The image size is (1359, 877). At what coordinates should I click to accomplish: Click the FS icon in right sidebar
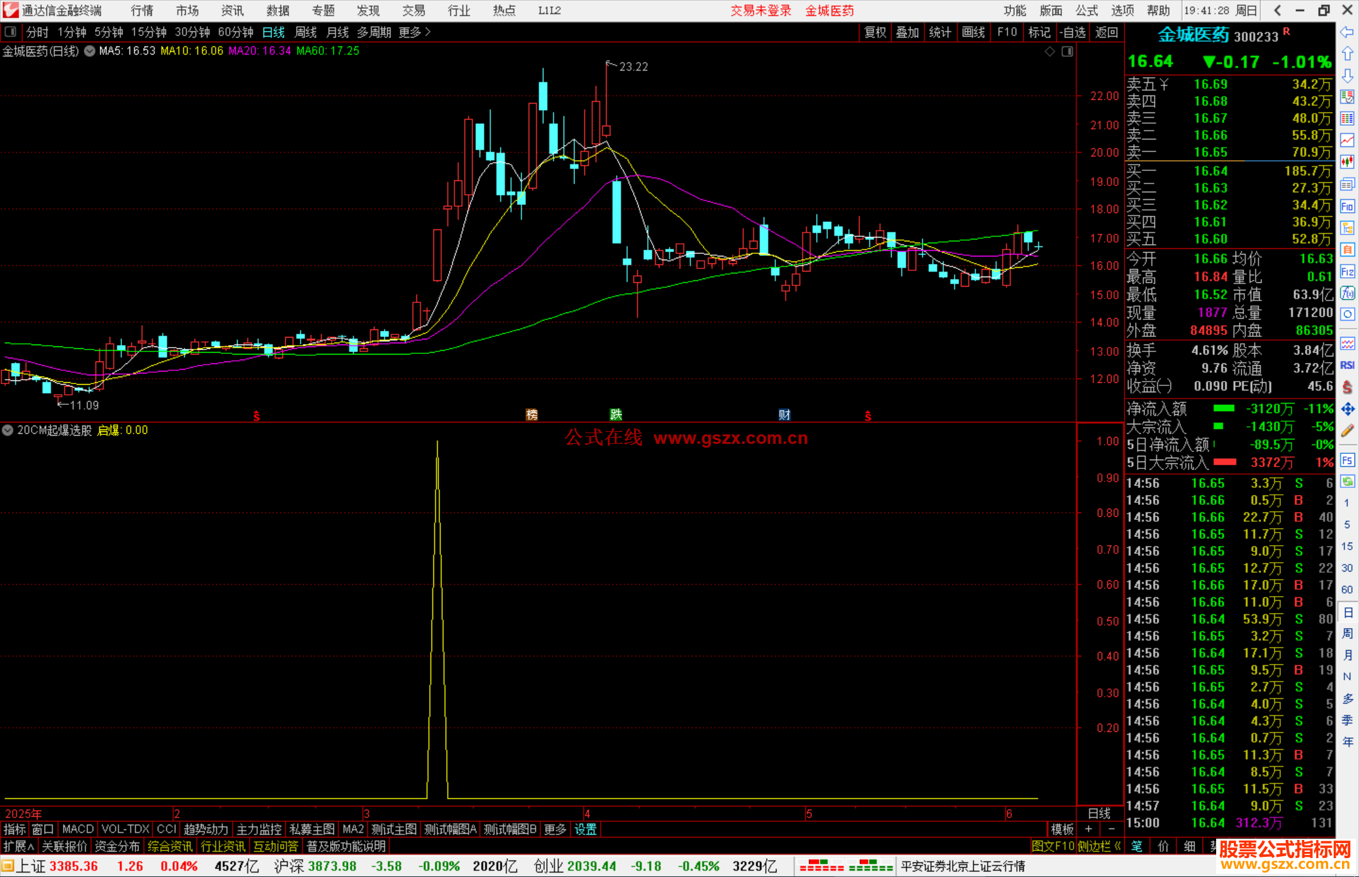[1347, 460]
